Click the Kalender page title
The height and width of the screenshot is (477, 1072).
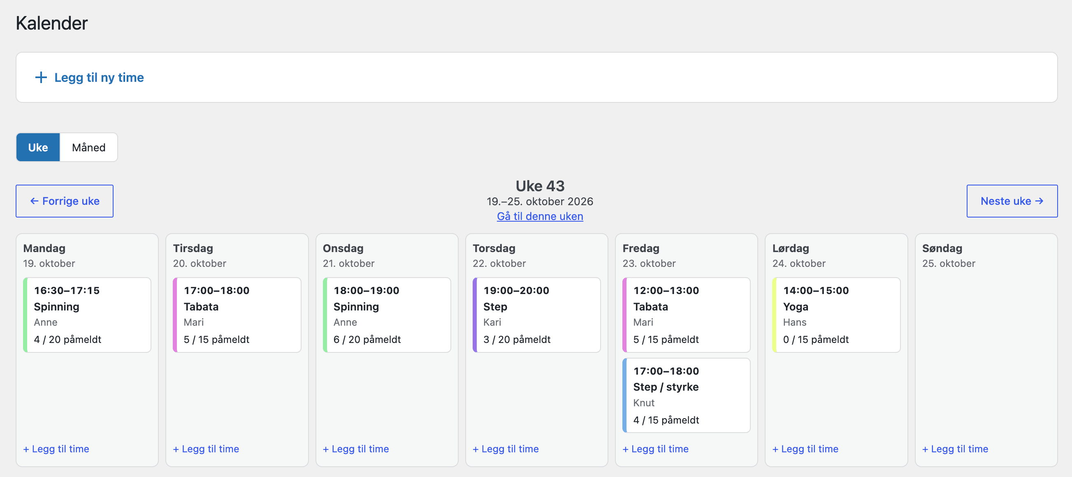coord(51,23)
